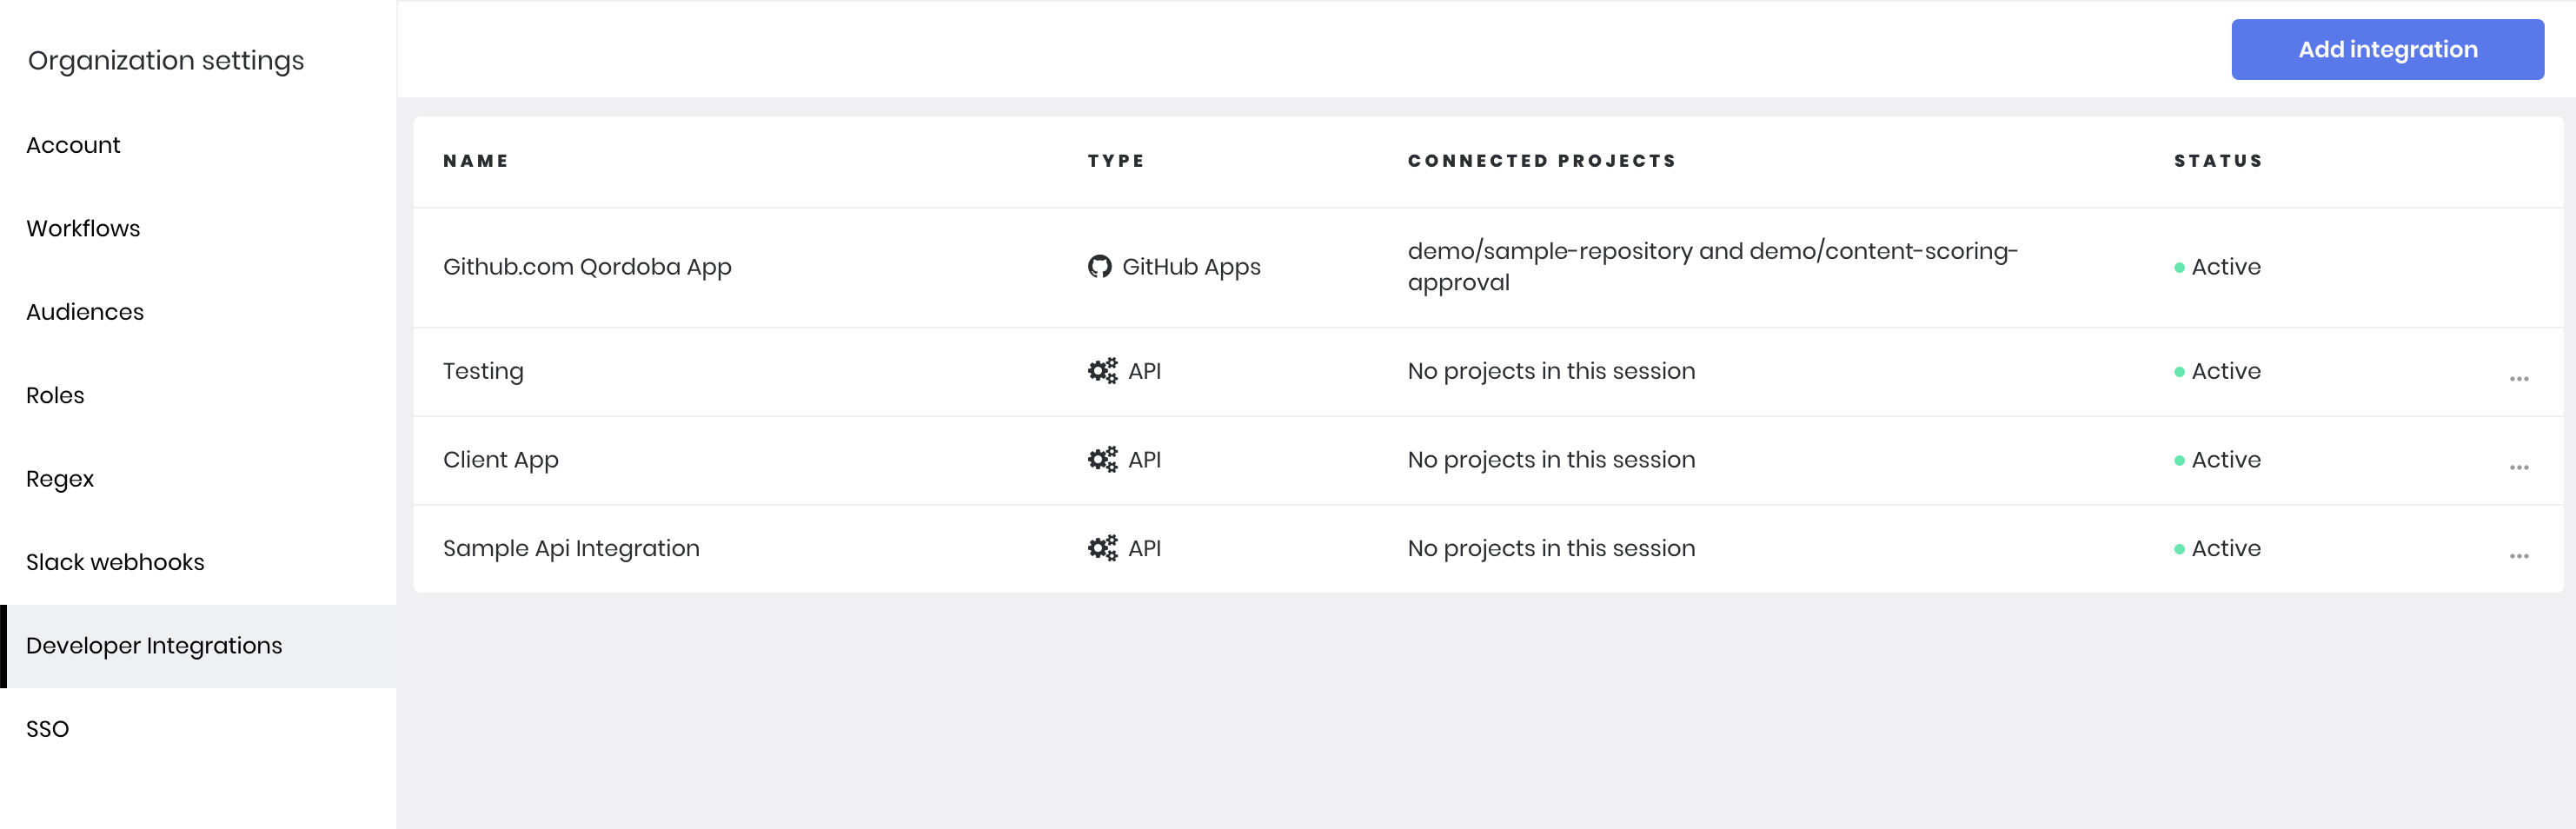Screen dimensions: 2576x829
Task: Click the API gears icon for Sample Api Integration
Action: (1102, 548)
